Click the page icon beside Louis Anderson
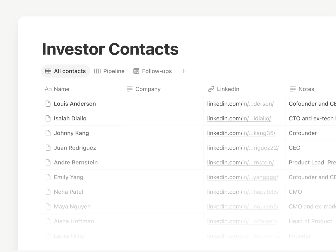The height and width of the screenshot is (252, 336). click(48, 104)
